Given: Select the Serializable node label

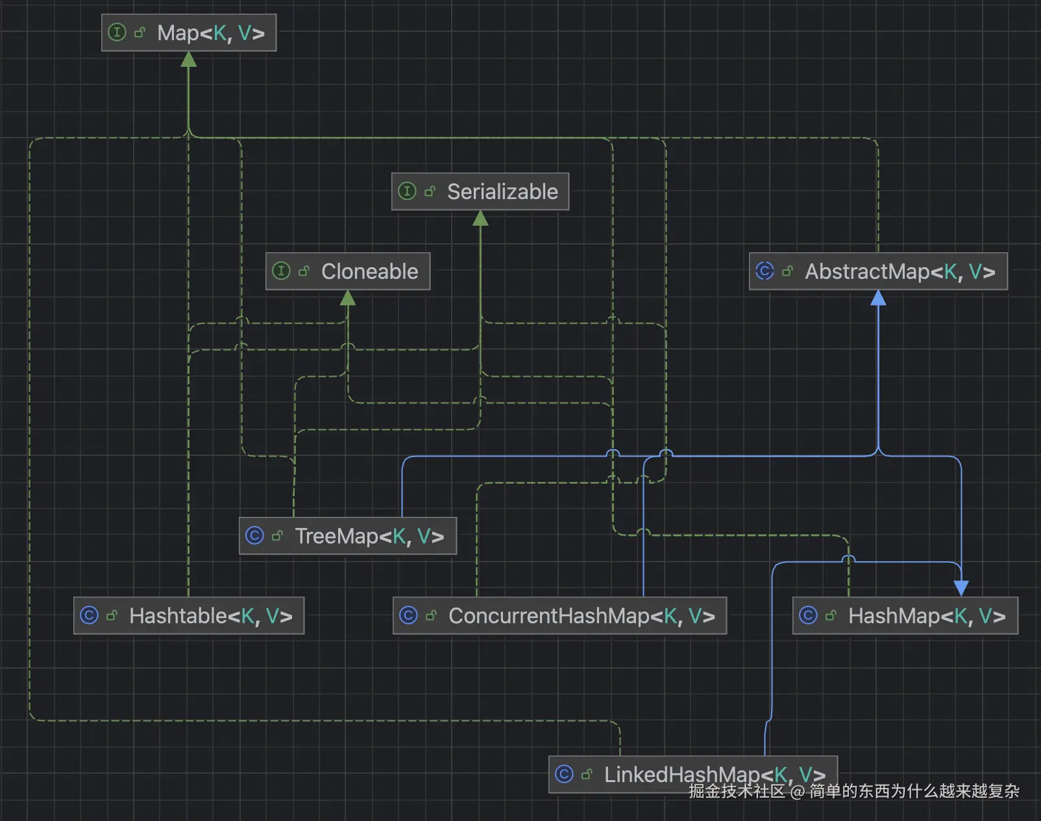Looking at the screenshot, I should pyautogui.click(x=502, y=192).
